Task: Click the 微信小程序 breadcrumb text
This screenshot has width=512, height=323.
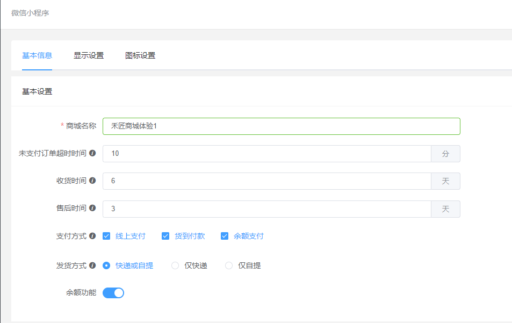Action: click(30, 13)
